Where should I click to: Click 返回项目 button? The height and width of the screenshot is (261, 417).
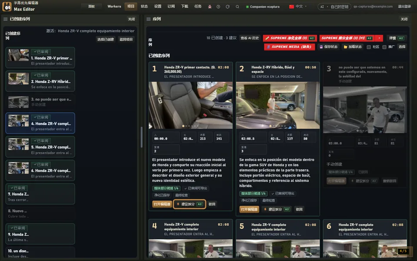click(x=126, y=40)
